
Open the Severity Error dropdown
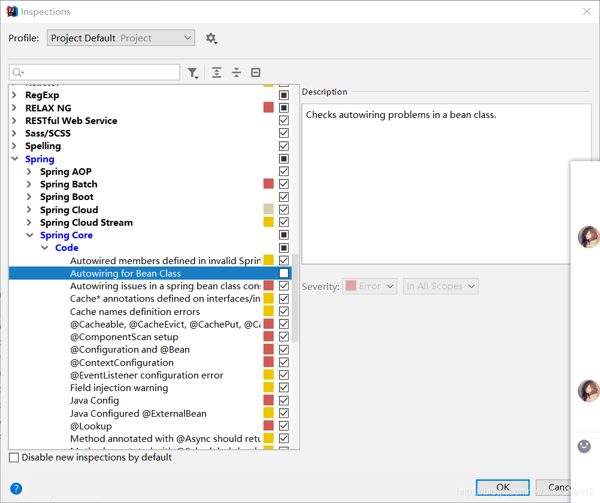coord(369,286)
